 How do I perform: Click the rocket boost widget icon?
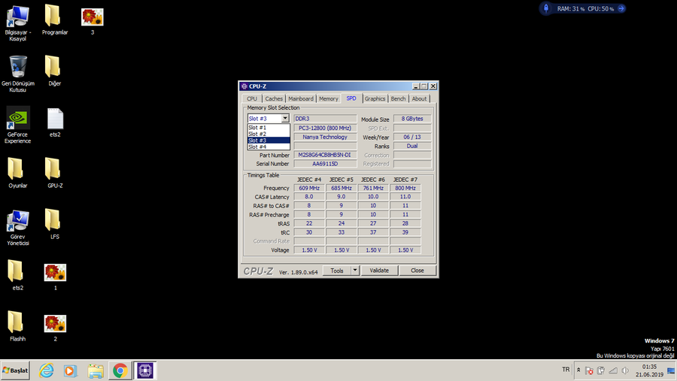pyautogui.click(x=546, y=8)
